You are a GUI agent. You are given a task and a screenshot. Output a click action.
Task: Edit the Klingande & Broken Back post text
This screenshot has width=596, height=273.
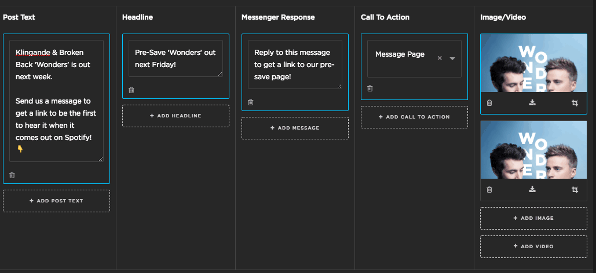[x=56, y=101]
